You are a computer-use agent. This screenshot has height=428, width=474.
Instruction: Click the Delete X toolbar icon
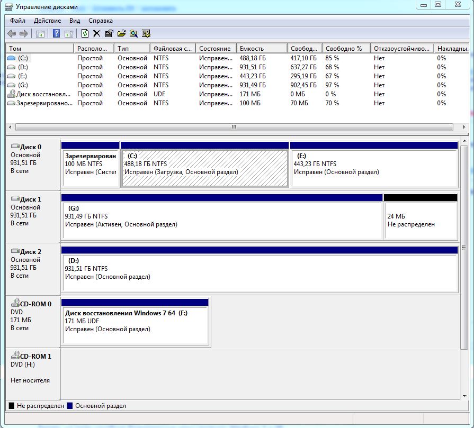(96, 34)
